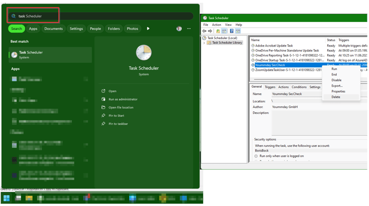Screen dimensions: 369x206
Task: Open the Action menu
Action: [x=217, y=25]
